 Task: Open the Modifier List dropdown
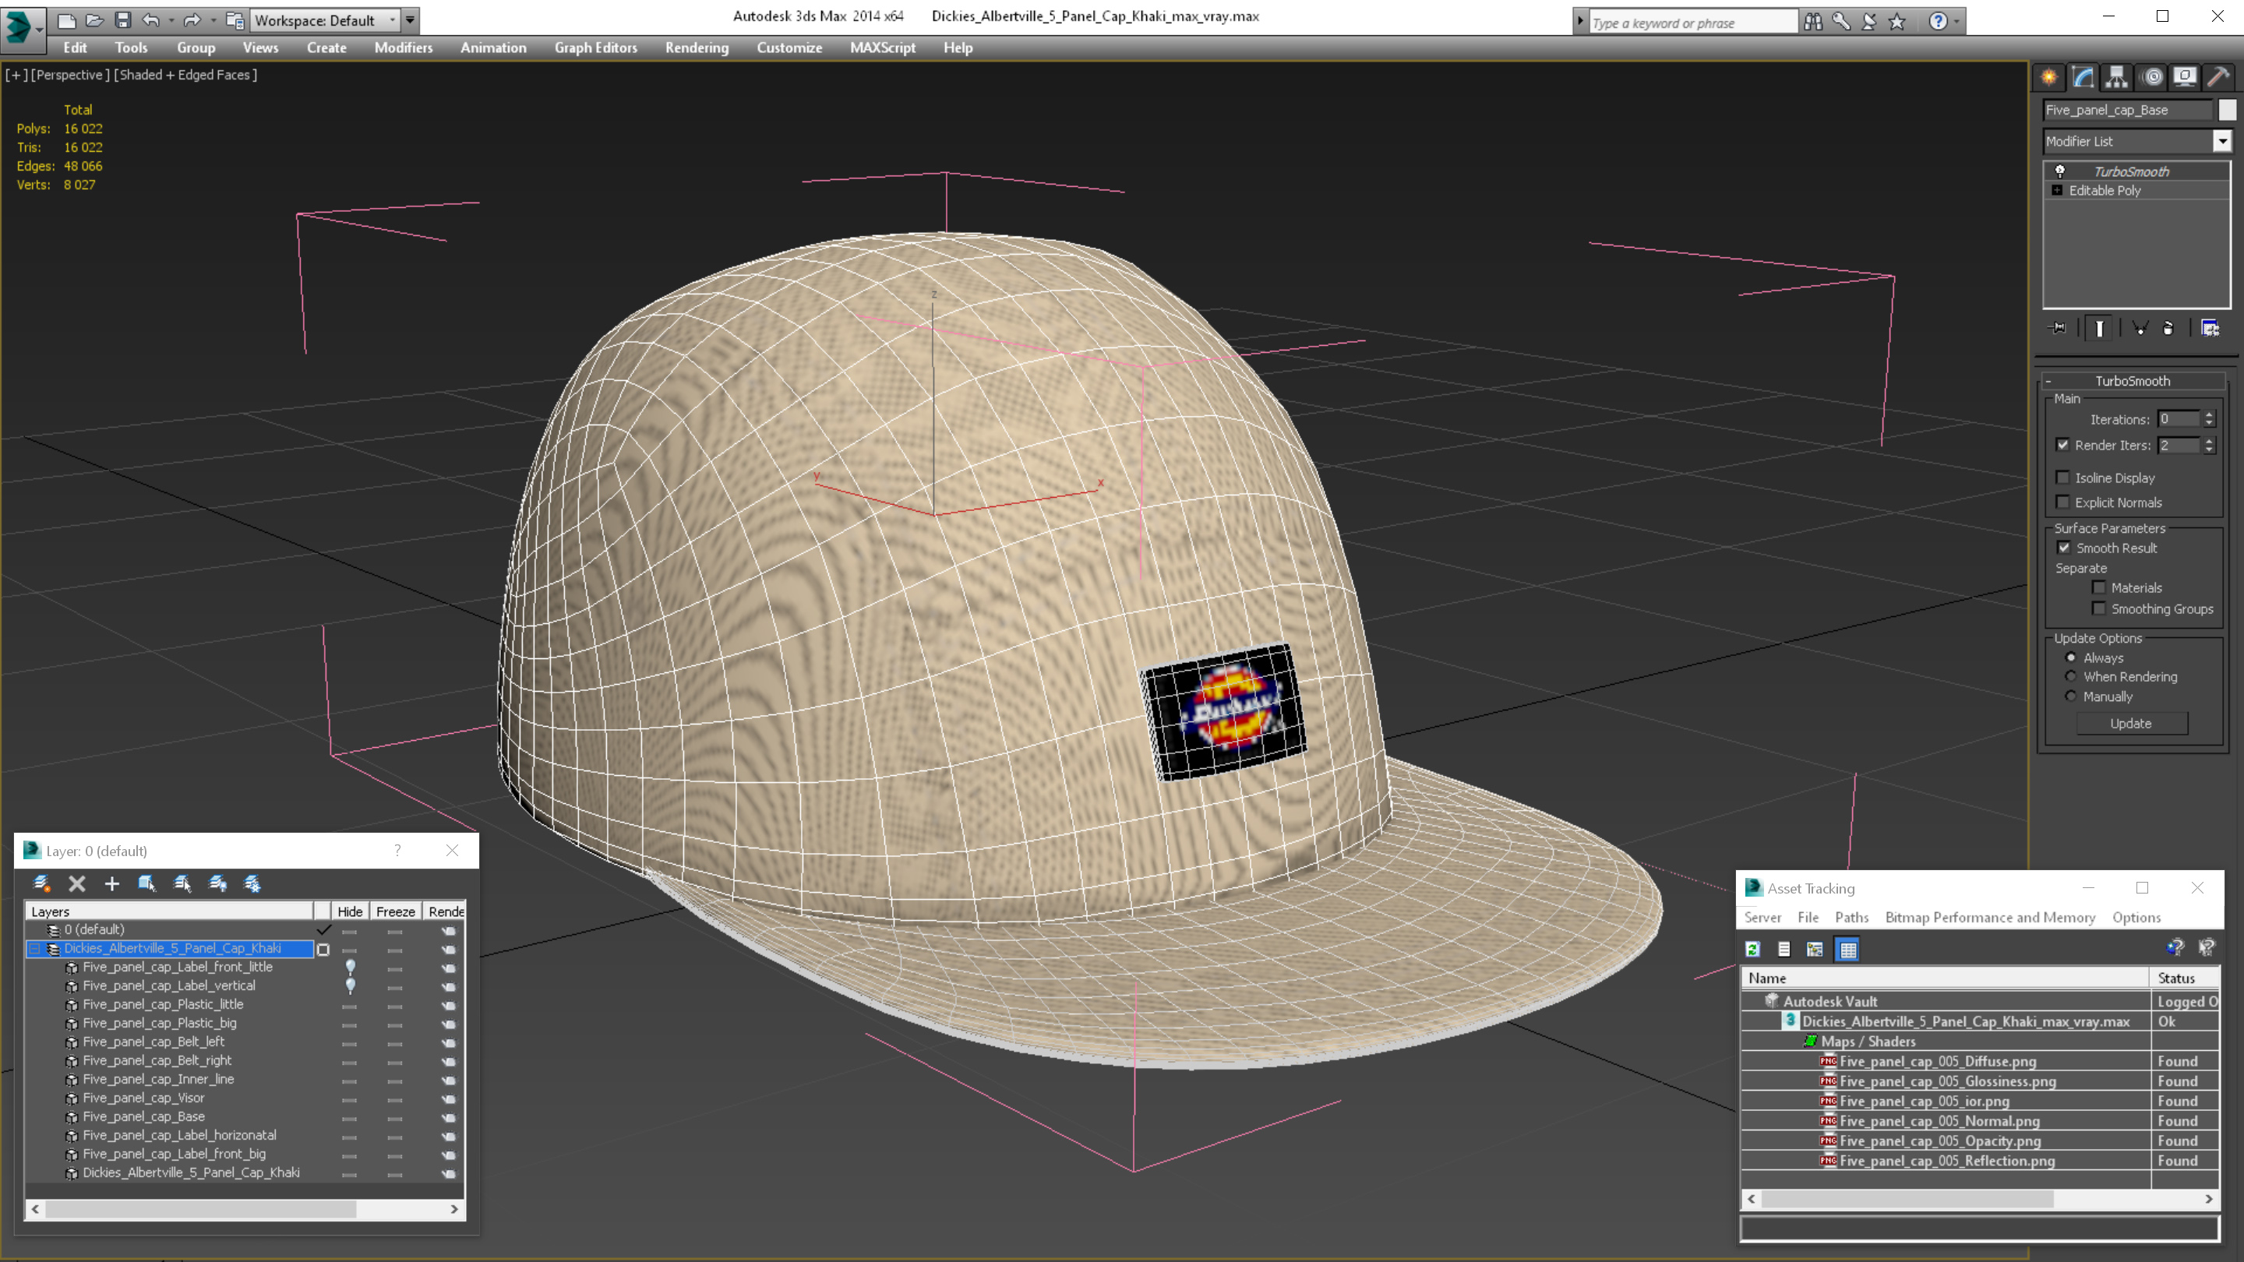2222,141
